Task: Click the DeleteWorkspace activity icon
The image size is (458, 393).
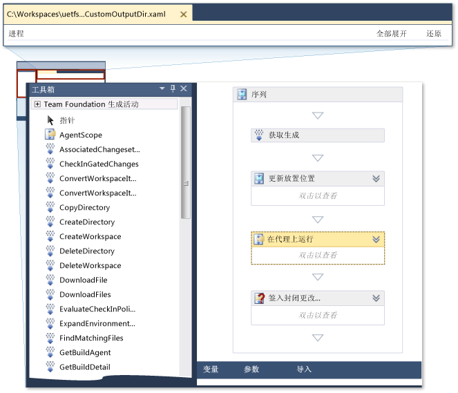Action: coord(50,265)
